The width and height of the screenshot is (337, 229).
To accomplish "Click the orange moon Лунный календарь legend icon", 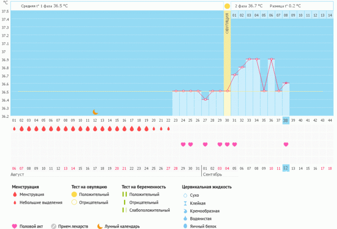I will click(100, 226).
